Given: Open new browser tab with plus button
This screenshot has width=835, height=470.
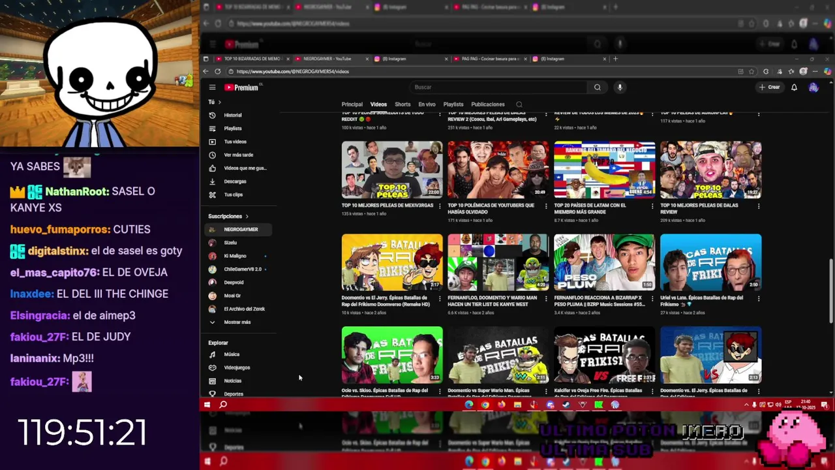Looking at the screenshot, I should click(615, 59).
